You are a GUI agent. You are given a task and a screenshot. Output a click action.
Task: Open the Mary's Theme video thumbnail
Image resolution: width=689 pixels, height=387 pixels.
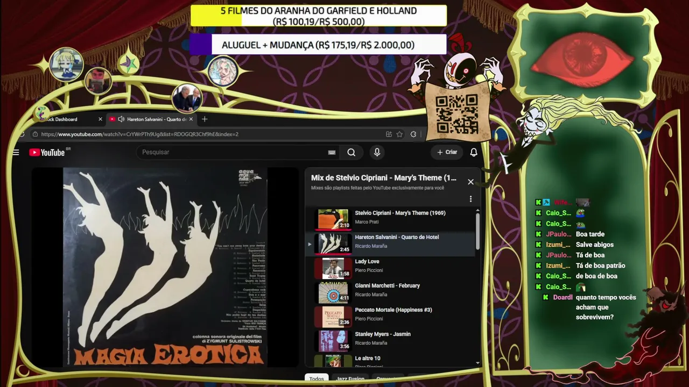pos(333,219)
